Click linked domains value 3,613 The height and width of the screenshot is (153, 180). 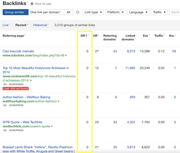[131, 147]
